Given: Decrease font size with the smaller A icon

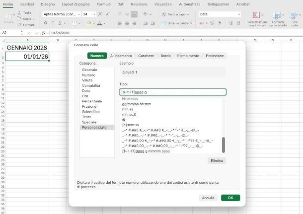Looking at the screenshot, I should (108, 14).
